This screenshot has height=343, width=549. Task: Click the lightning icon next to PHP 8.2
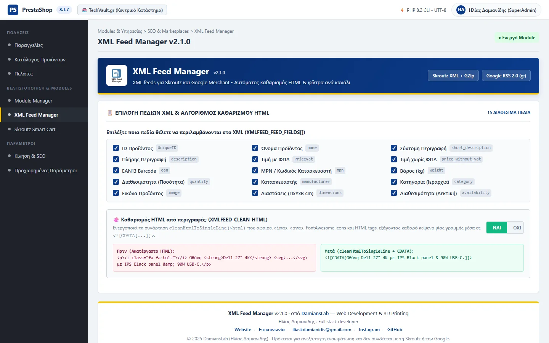point(402,10)
